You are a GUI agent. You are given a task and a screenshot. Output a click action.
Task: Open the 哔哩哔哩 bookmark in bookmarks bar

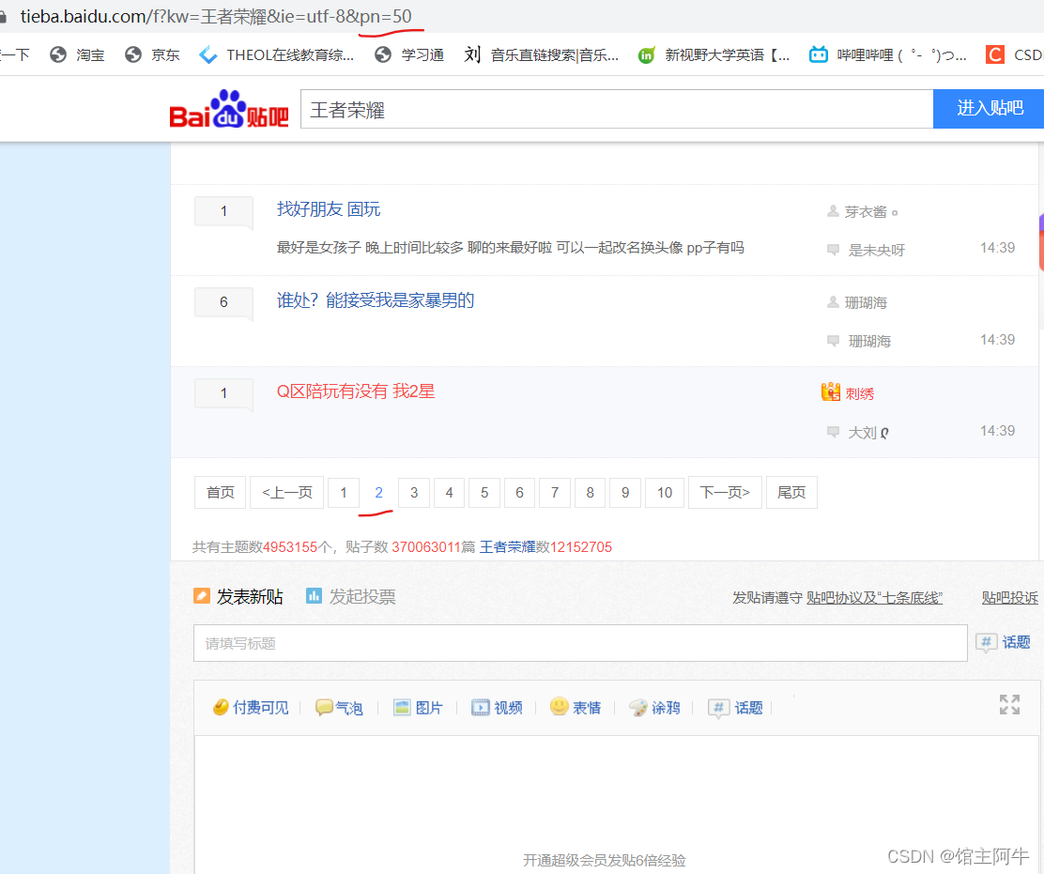tap(819, 54)
